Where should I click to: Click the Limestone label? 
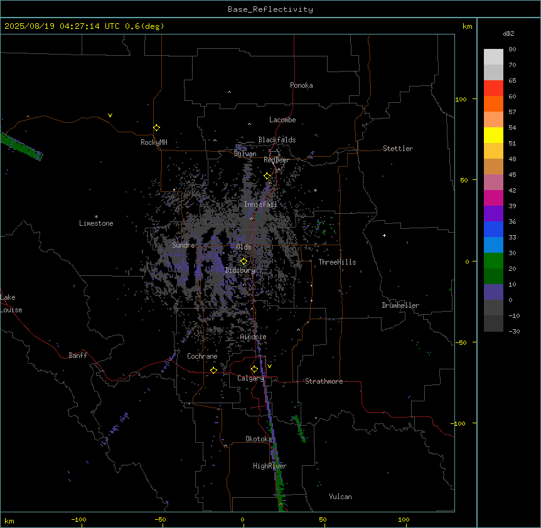coord(96,223)
